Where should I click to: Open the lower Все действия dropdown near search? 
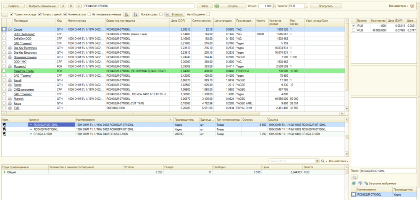tap(339, 161)
